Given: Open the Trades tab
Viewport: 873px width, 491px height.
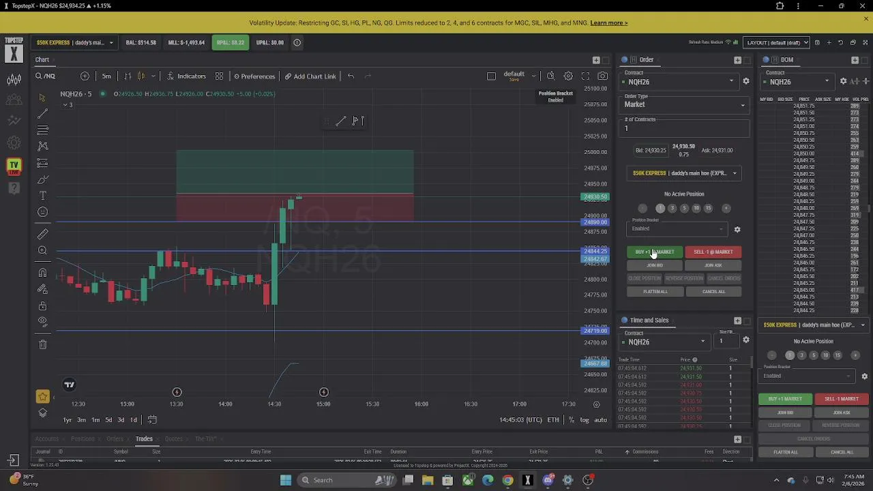Looking at the screenshot, I should pos(144,438).
